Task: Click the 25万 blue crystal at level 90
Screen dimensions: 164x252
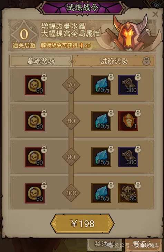Action: [101, 157]
